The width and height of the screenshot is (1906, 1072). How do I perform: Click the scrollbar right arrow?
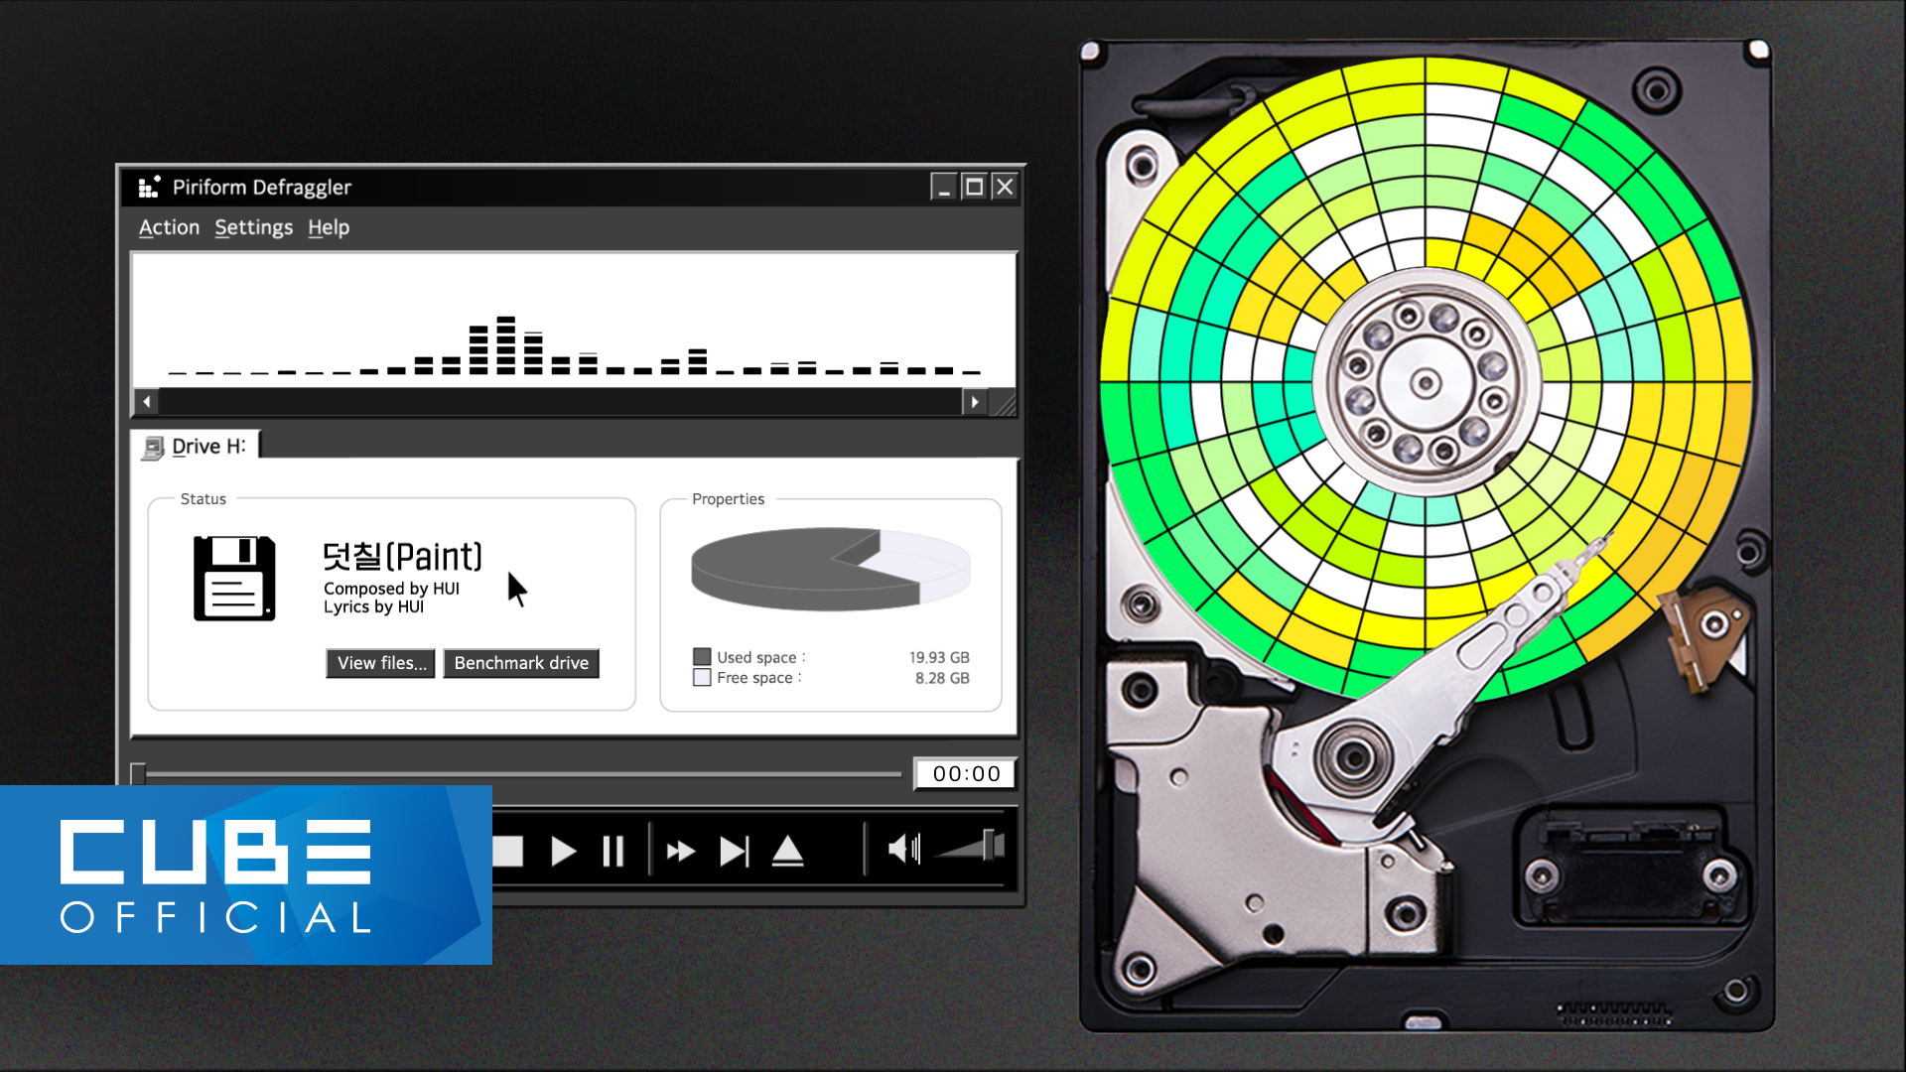point(975,402)
